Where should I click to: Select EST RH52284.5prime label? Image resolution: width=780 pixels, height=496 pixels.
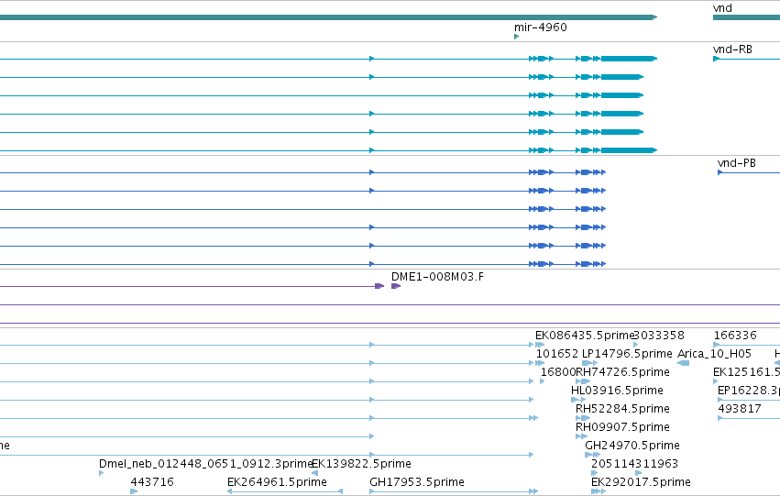[622, 409]
